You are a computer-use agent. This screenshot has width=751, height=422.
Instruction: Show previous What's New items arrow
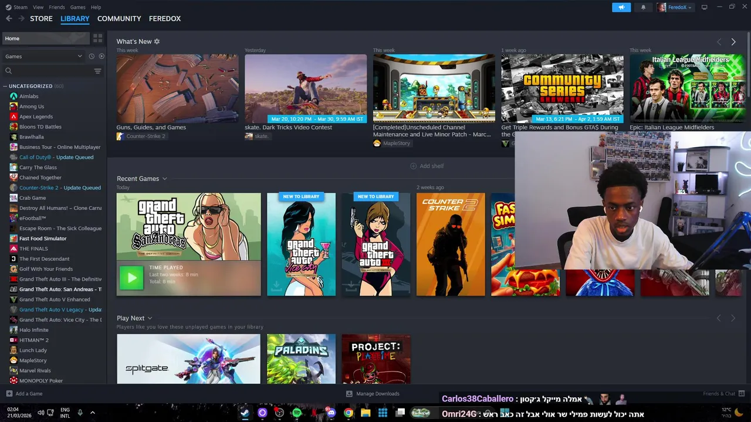[x=719, y=42]
